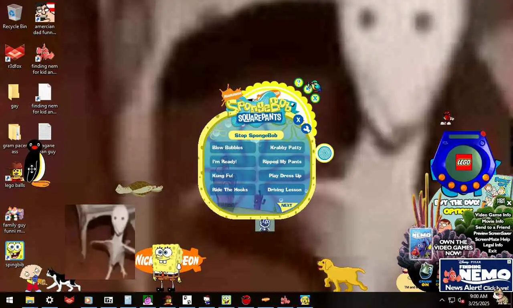The image size is (513, 308).
Task: Switch to the paw prints taskbar app
Action: [187, 300]
